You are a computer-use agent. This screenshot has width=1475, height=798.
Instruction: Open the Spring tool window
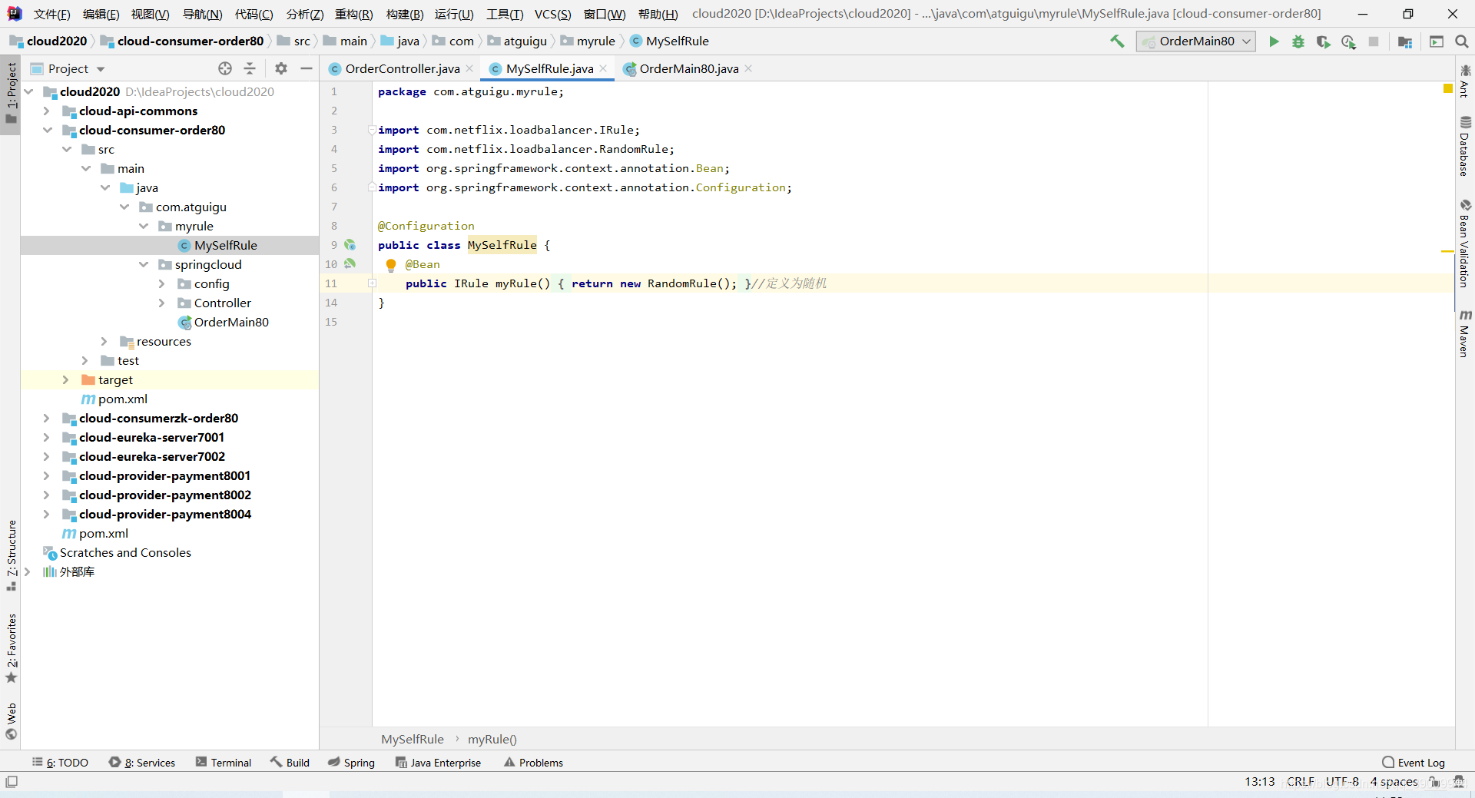pyautogui.click(x=351, y=762)
